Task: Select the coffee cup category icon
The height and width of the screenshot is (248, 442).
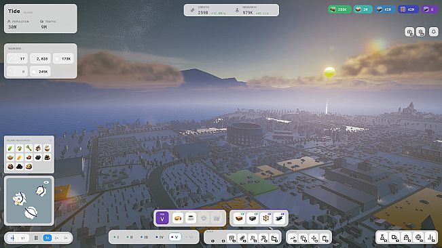Action: tap(191, 218)
